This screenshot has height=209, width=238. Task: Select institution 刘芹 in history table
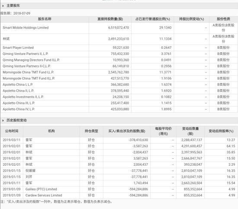(29, 177)
